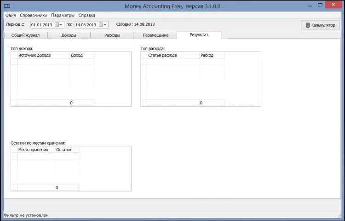Click the expense total 0 cell

coord(212,103)
